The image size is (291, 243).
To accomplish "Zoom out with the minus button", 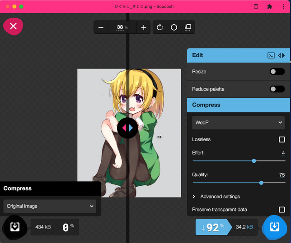I will pyautogui.click(x=101, y=28).
